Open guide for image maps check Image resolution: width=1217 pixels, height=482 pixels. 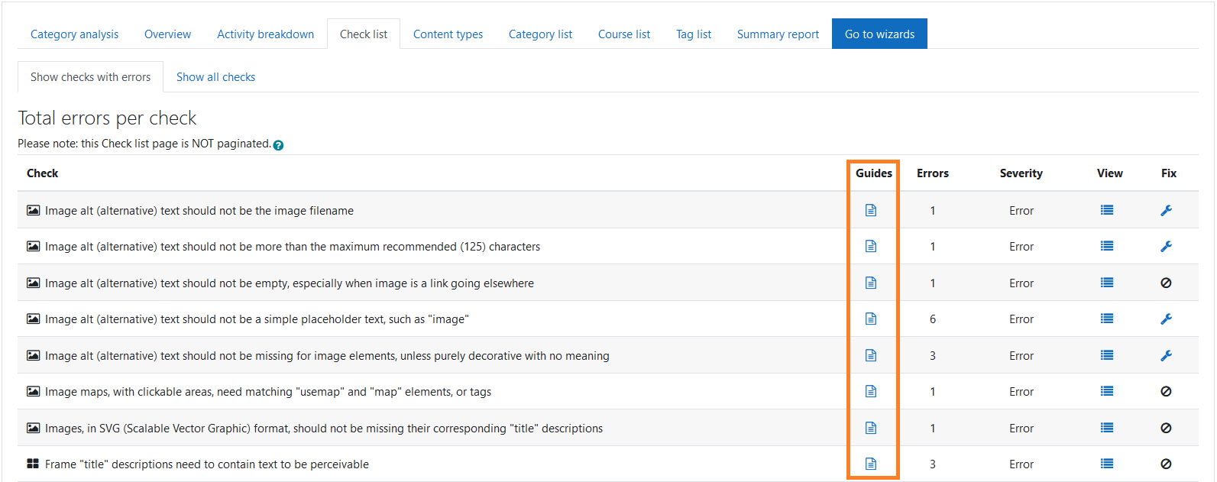tap(871, 391)
